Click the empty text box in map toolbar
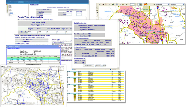 click(132, 4)
